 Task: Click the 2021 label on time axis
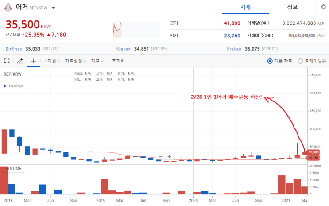point(286,201)
